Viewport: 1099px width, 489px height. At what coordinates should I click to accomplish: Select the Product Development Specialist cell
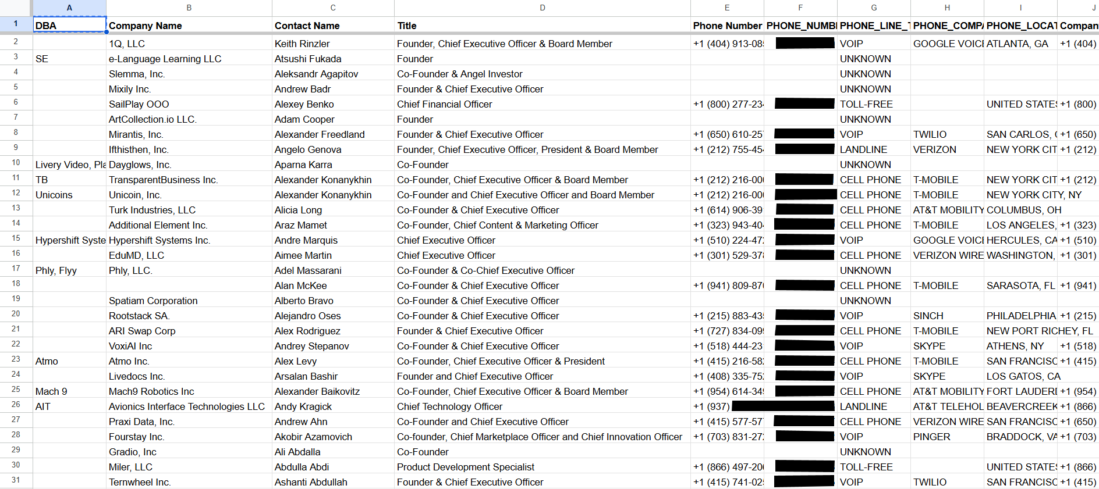542,467
